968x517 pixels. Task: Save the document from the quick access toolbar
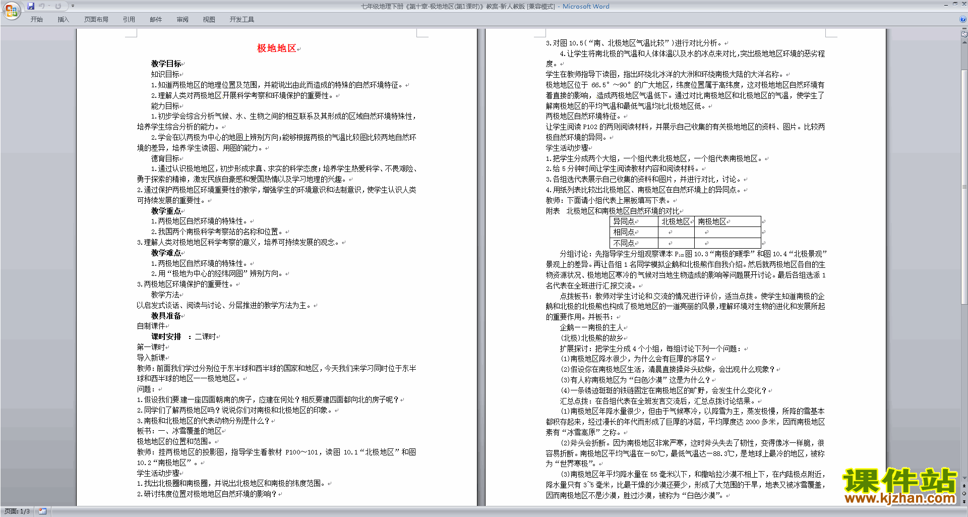pos(31,6)
